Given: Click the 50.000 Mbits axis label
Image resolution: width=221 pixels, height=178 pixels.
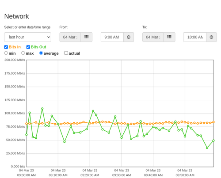Looking at the screenshot, I should [15, 140].
